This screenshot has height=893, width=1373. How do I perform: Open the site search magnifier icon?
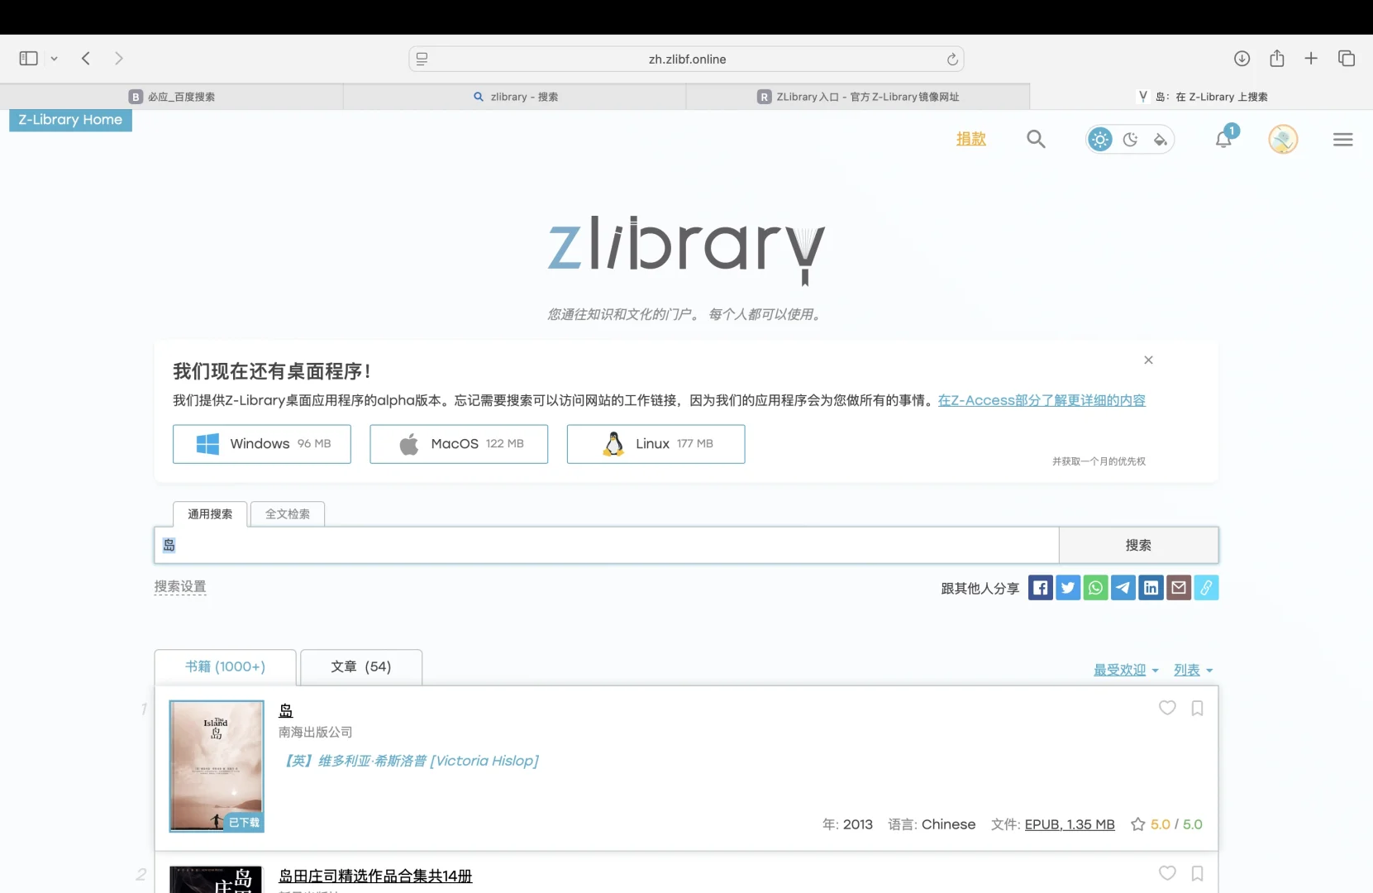click(1036, 139)
